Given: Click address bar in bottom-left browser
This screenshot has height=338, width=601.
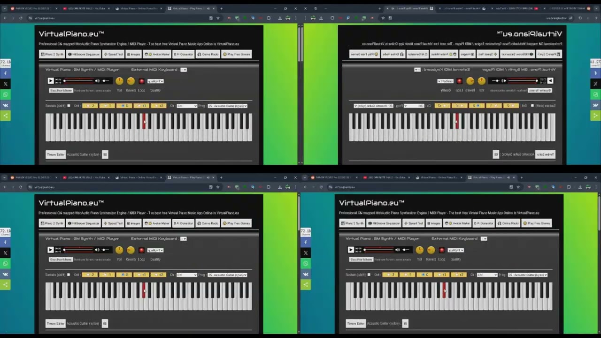Looking at the screenshot, I should coord(117,187).
